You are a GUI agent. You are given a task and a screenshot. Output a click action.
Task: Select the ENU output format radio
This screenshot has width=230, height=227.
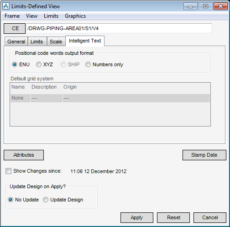15,64
